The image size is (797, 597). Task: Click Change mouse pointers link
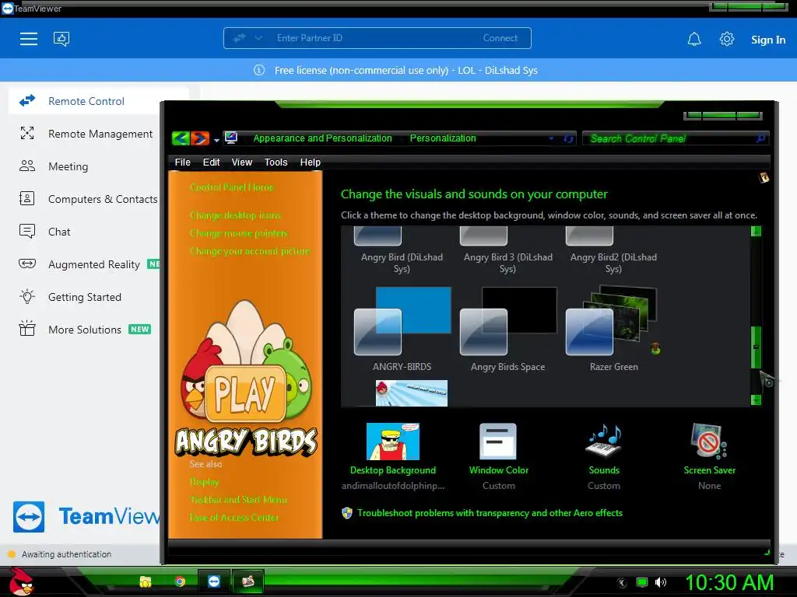(x=239, y=233)
